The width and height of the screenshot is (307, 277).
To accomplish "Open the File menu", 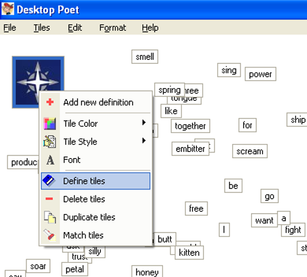I will 9,28.
